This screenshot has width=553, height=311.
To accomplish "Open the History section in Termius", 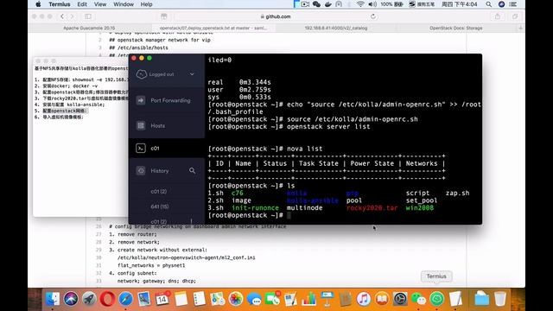I will click(159, 171).
